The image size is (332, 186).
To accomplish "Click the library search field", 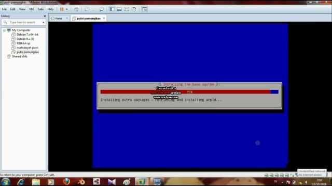I will coord(23,22).
